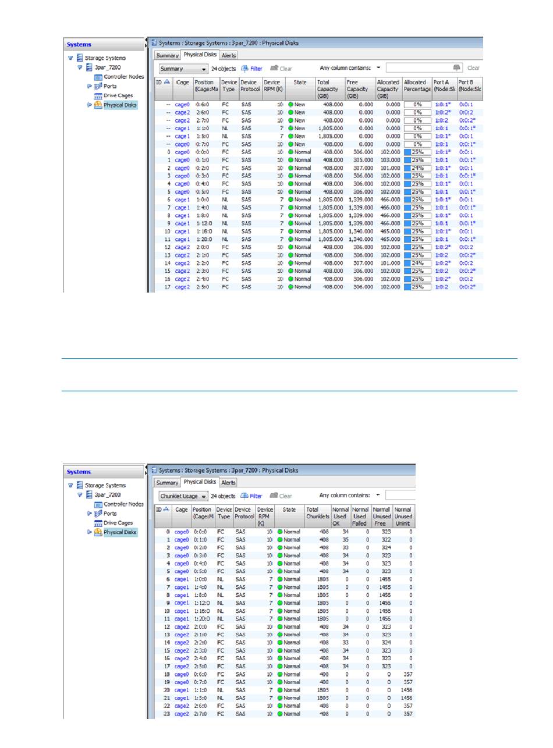Select the 3par_7200 system icon in the lower tree

90,494
